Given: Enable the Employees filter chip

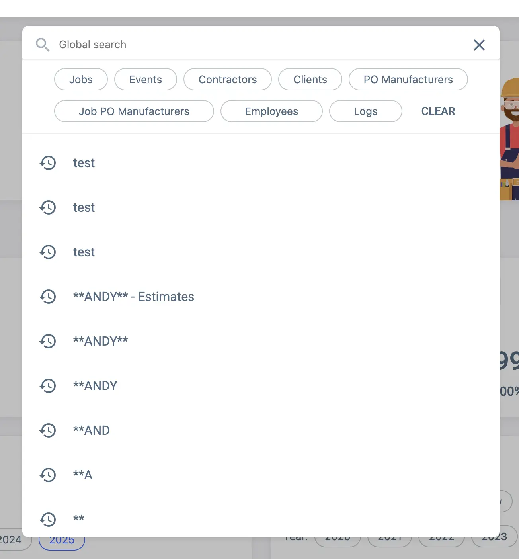Looking at the screenshot, I should click(271, 111).
